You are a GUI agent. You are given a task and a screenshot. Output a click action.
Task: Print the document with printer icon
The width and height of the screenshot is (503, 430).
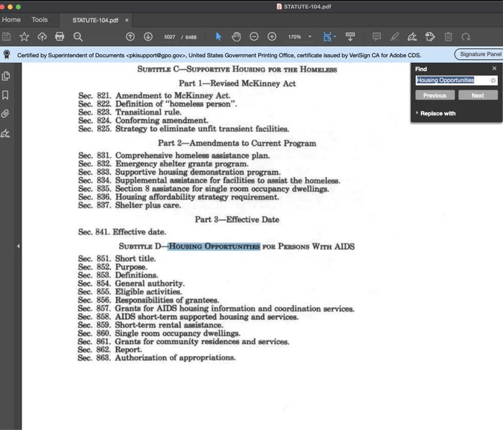[x=60, y=36]
